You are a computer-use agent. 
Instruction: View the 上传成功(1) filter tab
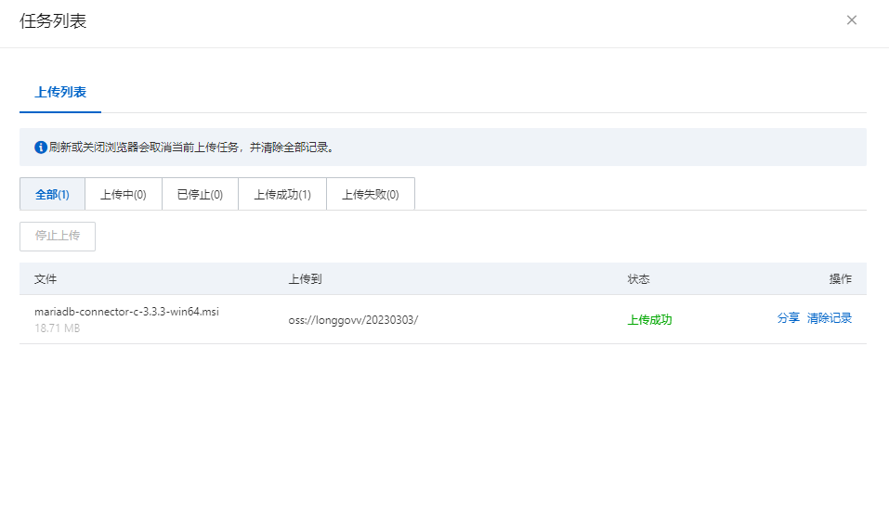(x=282, y=194)
